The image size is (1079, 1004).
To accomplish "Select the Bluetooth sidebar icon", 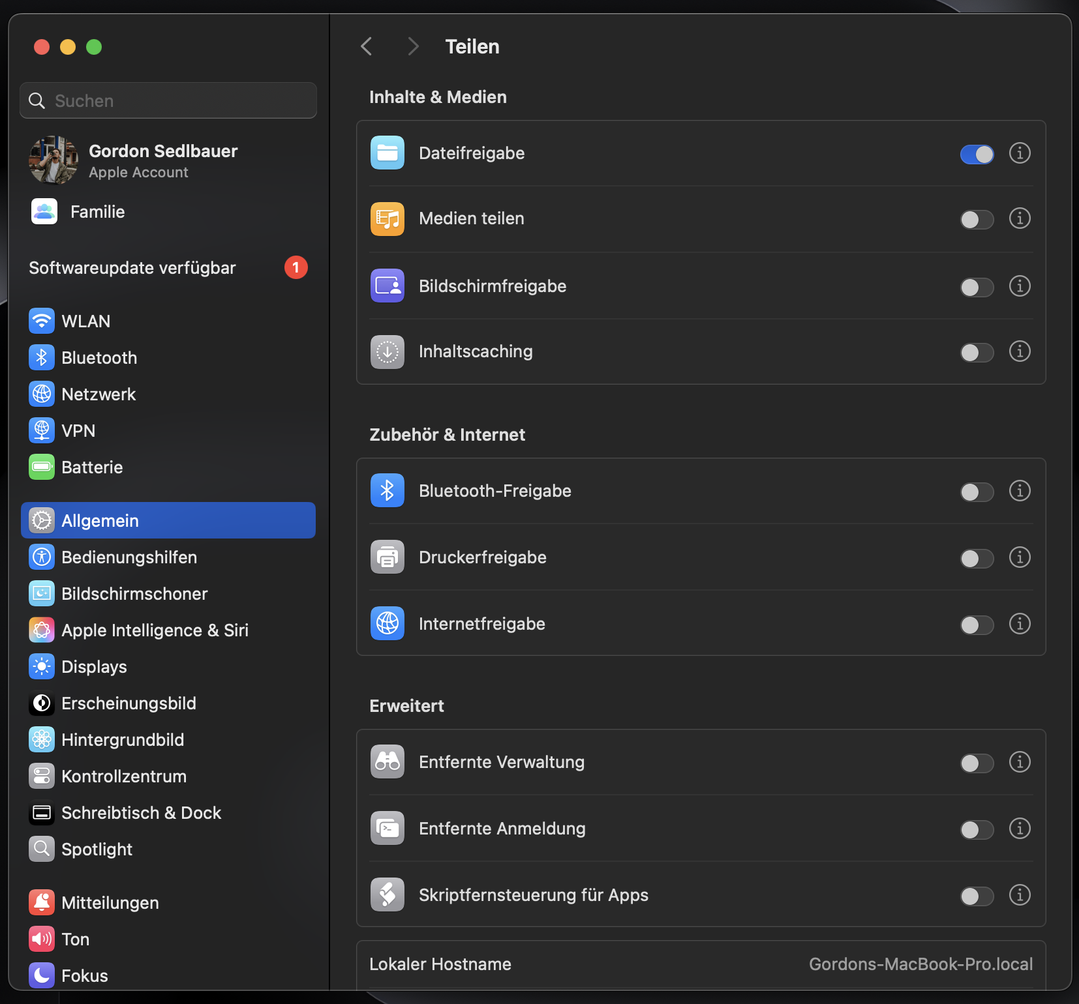I will (x=42, y=357).
